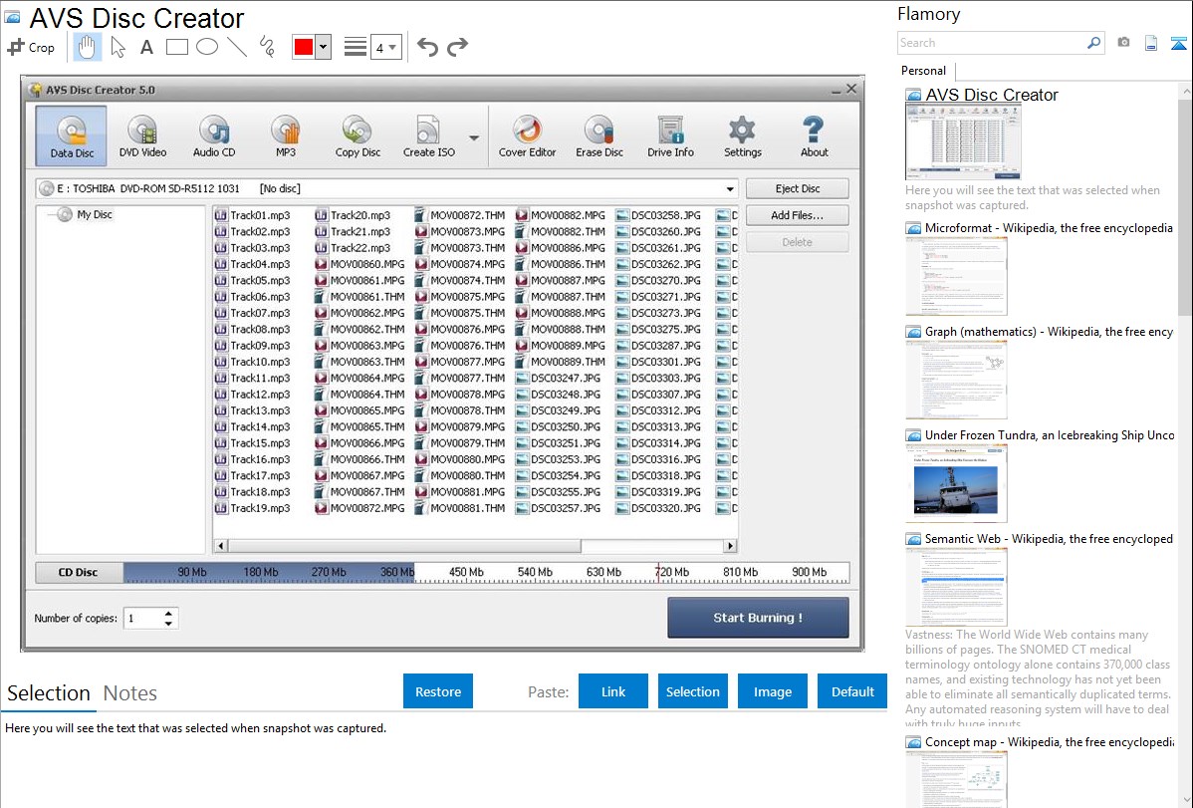The width and height of the screenshot is (1193, 808).
Task: Open the Create ISO tool
Action: (x=429, y=135)
